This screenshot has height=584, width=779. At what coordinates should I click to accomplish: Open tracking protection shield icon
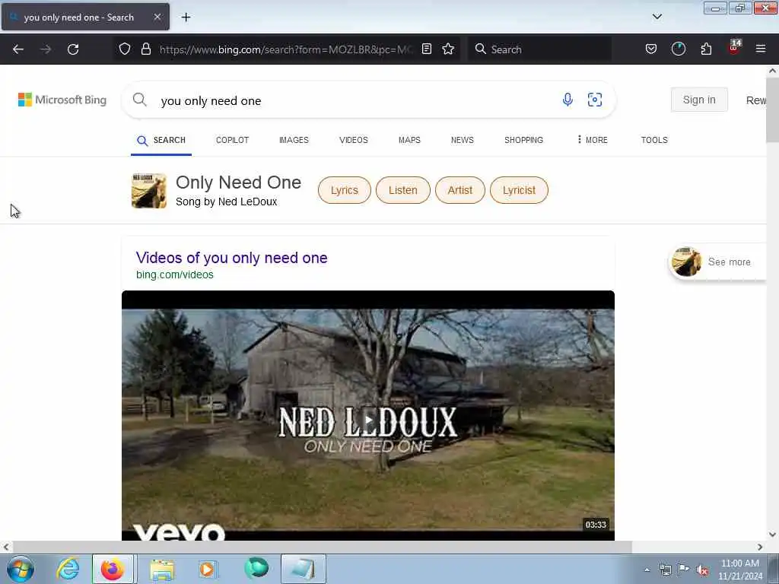125,49
